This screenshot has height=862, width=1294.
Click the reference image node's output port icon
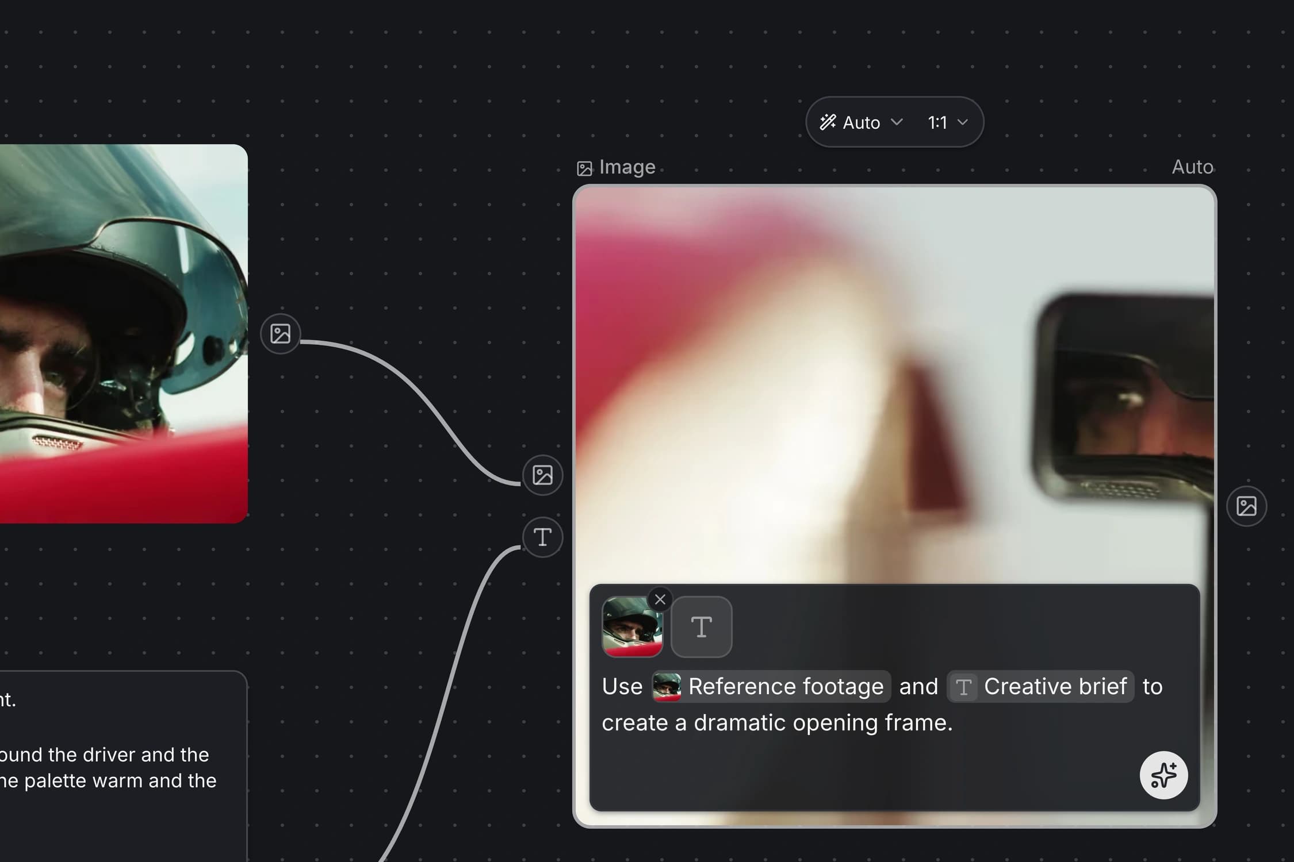(x=281, y=334)
